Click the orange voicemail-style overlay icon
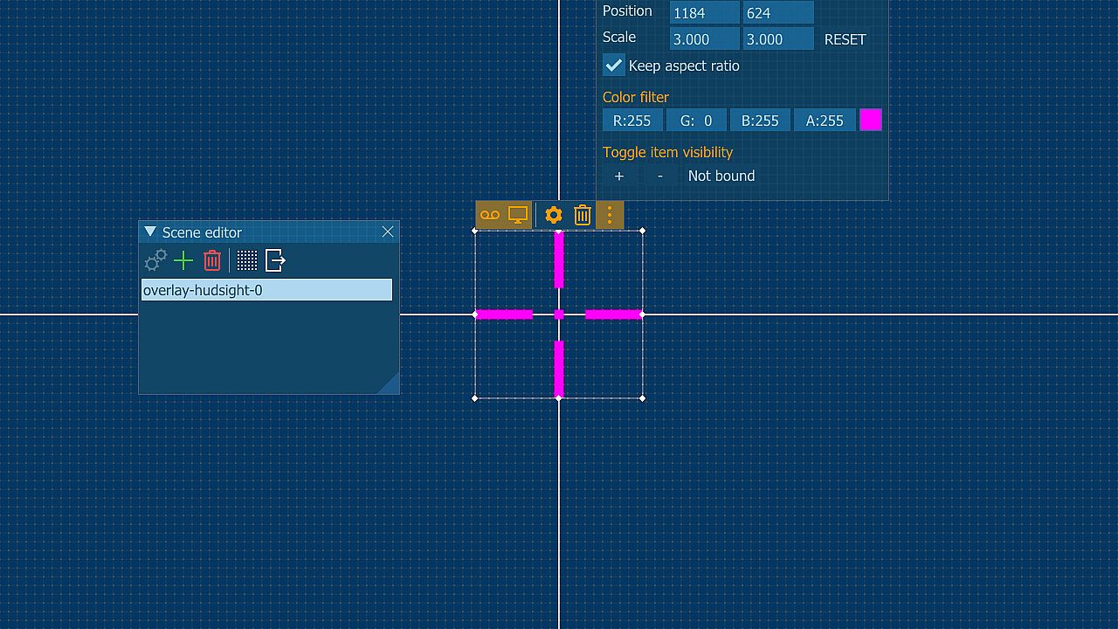Screen dimensions: 1118x629 (x=490, y=215)
